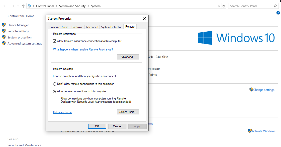Image resolution: width=281 pixels, height=147 pixels.
Task: Open the address bar dropdown chevron
Action: coord(219,6)
